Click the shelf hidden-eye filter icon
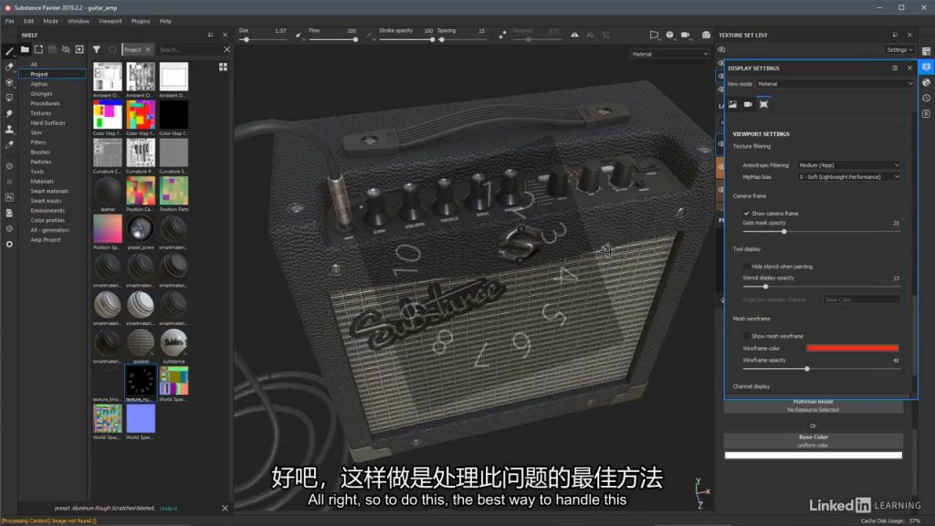 tap(66, 49)
